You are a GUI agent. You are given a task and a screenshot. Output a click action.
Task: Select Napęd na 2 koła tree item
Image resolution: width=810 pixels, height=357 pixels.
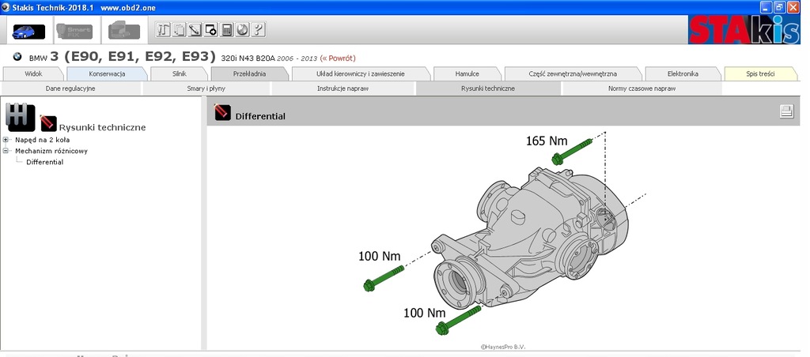[43, 140]
